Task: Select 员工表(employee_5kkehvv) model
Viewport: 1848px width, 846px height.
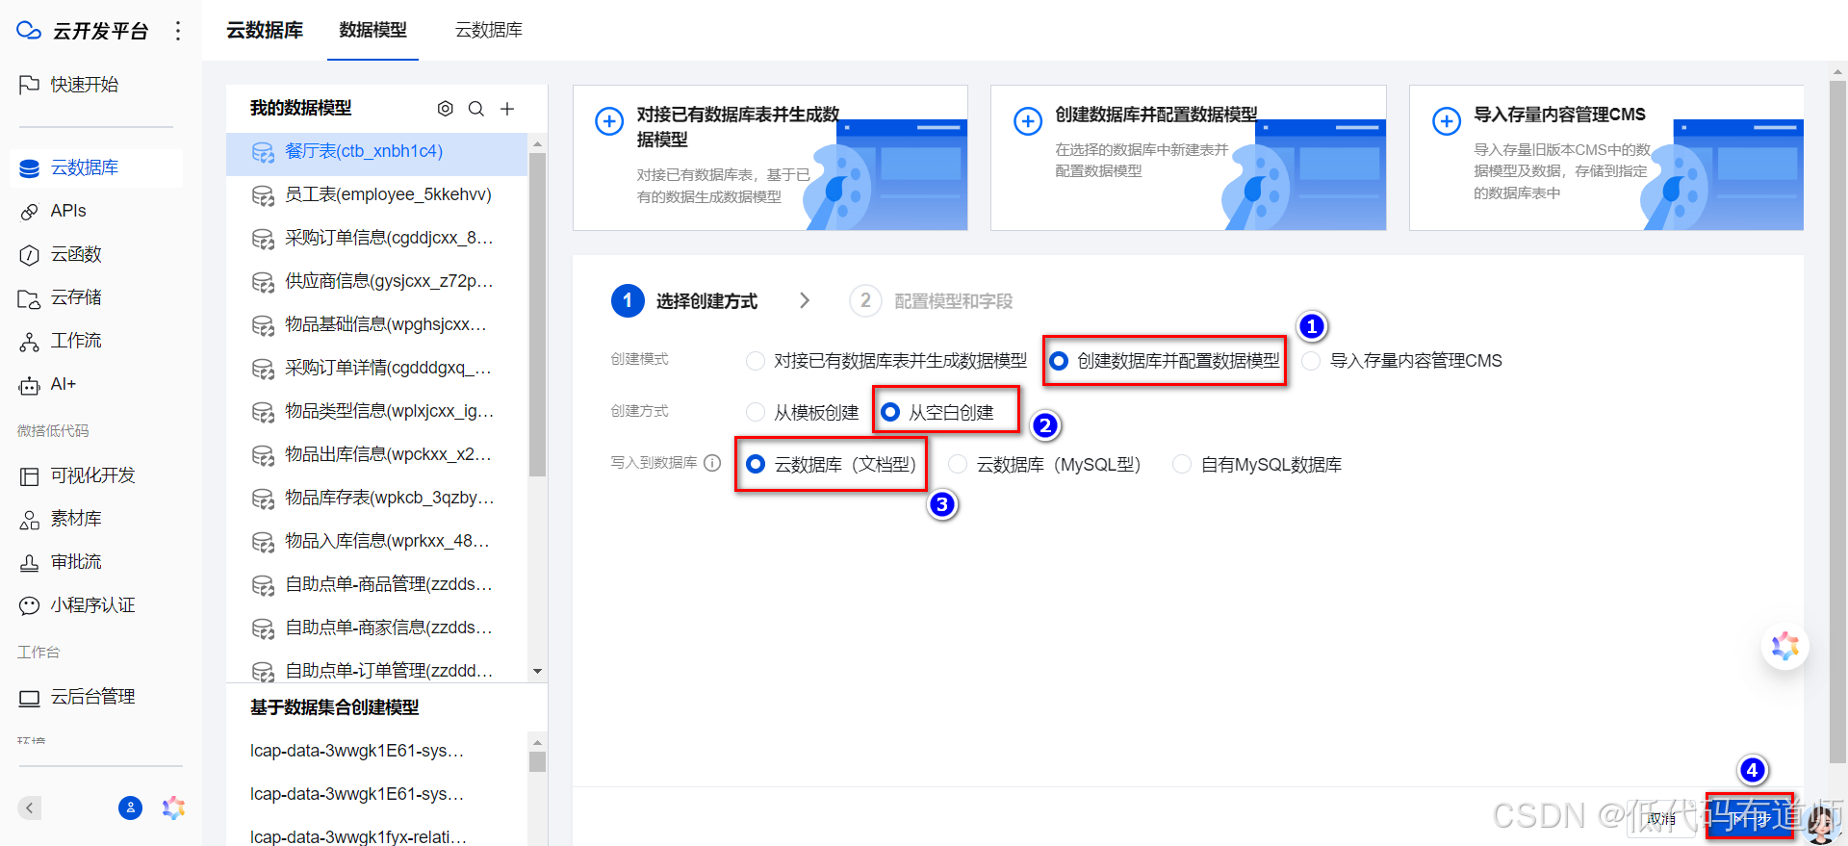Action: [376, 195]
